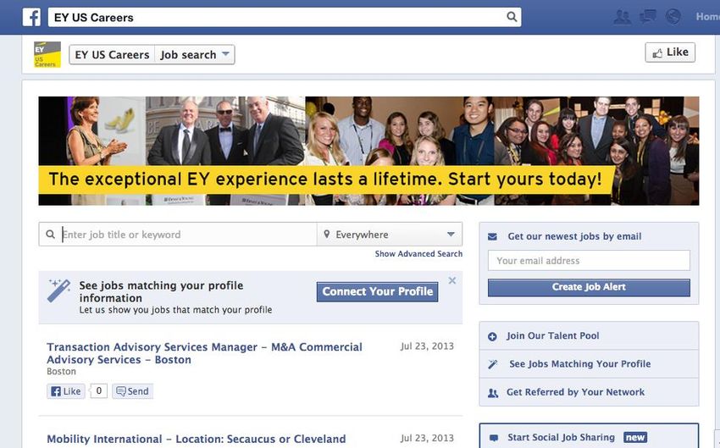Open the Job search dropdown
The image size is (720, 448).
pos(194,54)
